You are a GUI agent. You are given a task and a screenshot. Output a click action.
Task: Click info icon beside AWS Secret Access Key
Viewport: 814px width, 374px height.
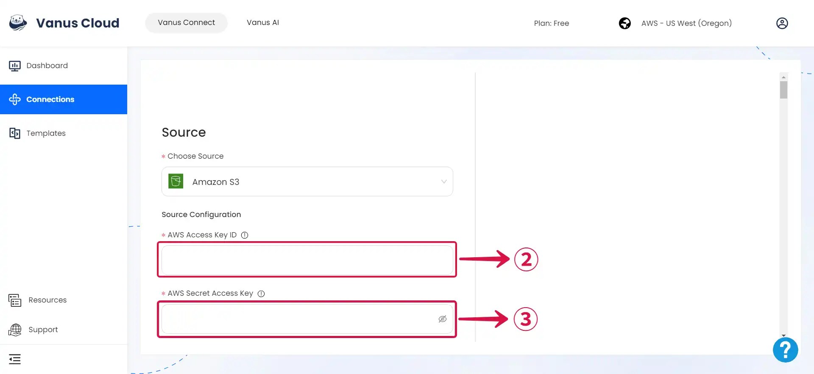(x=261, y=294)
